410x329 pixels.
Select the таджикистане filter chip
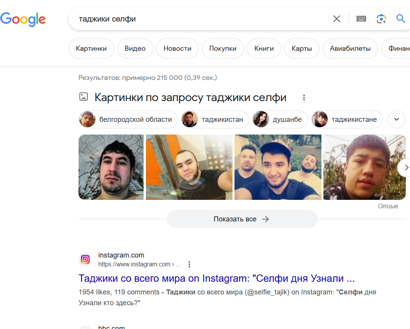point(347,119)
